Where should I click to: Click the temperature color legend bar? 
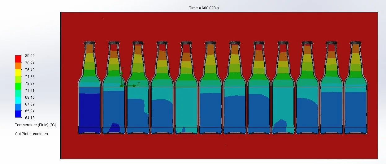[x=18, y=86]
